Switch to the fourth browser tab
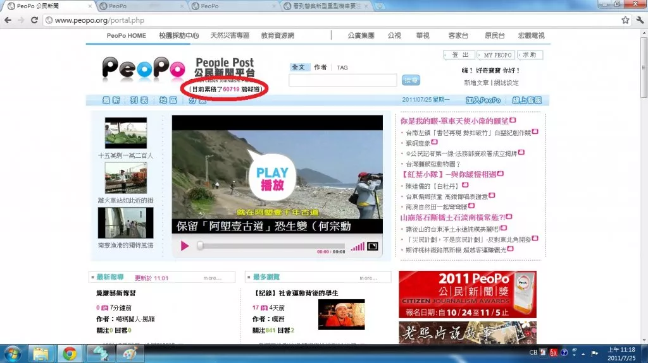Image resolution: width=648 pixels, height=363 pixels. [327, 6]
